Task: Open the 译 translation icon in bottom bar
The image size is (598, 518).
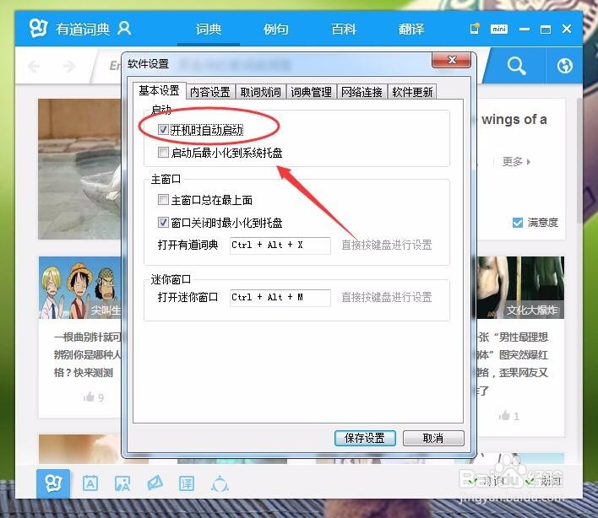Action: coord(187,483)
